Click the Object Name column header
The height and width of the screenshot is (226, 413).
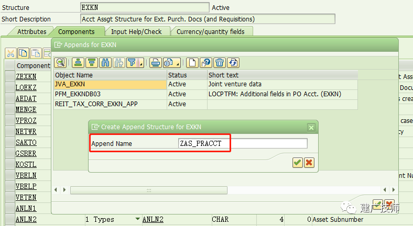click(110, 75)
